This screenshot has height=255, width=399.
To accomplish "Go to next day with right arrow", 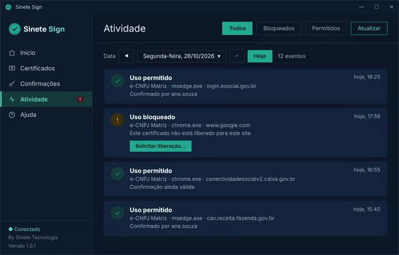I will [237, 56].
